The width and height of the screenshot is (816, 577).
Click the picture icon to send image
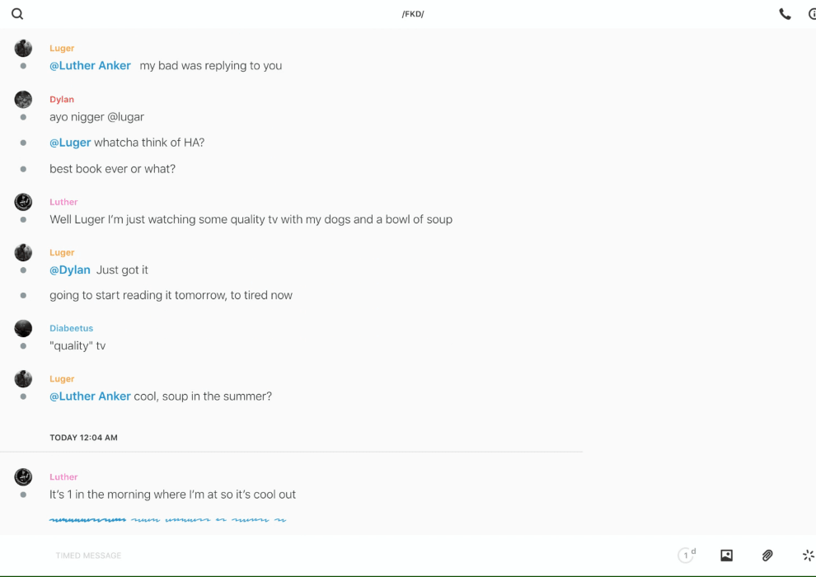(726, 556)
